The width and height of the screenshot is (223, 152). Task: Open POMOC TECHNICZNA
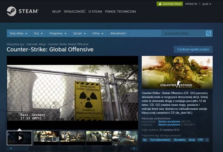coord(120,12)
